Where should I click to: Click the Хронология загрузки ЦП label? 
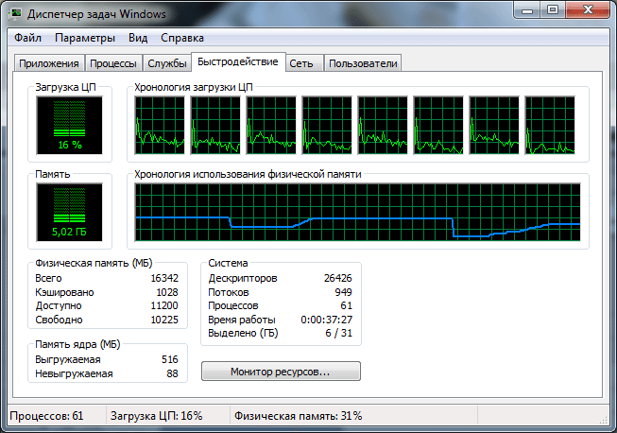[194, 87]
